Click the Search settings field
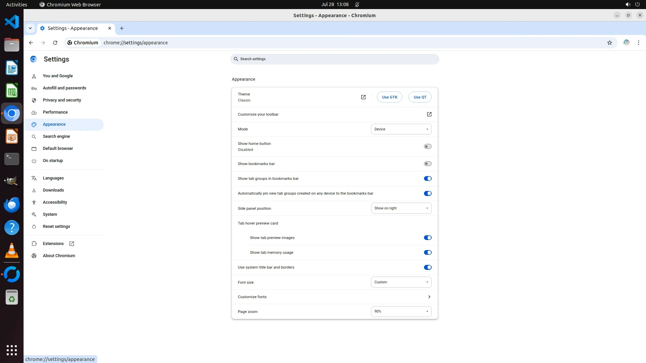Image resolution: width=646 pixels, height=363 pixels. (334, 59)
